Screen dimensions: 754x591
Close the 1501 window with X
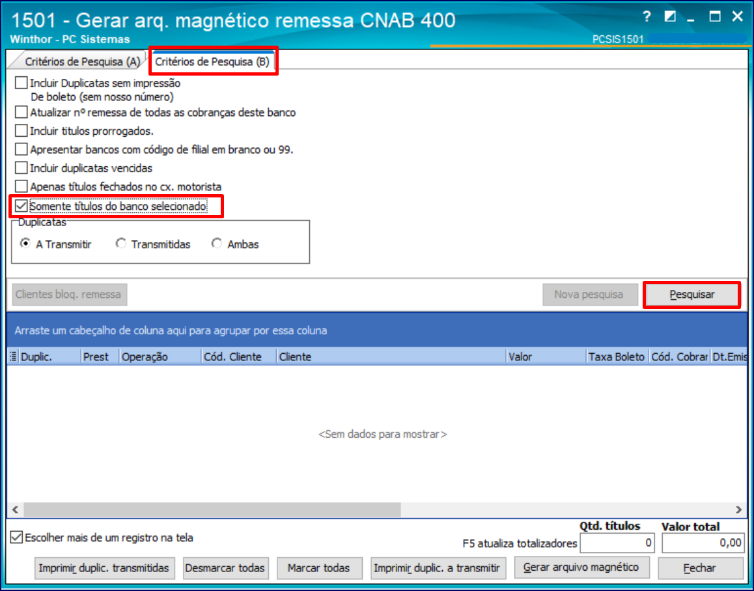[x=738, y=17]
